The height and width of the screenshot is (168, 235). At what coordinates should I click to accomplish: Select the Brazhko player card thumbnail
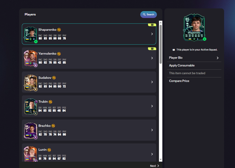click(31, 130)
